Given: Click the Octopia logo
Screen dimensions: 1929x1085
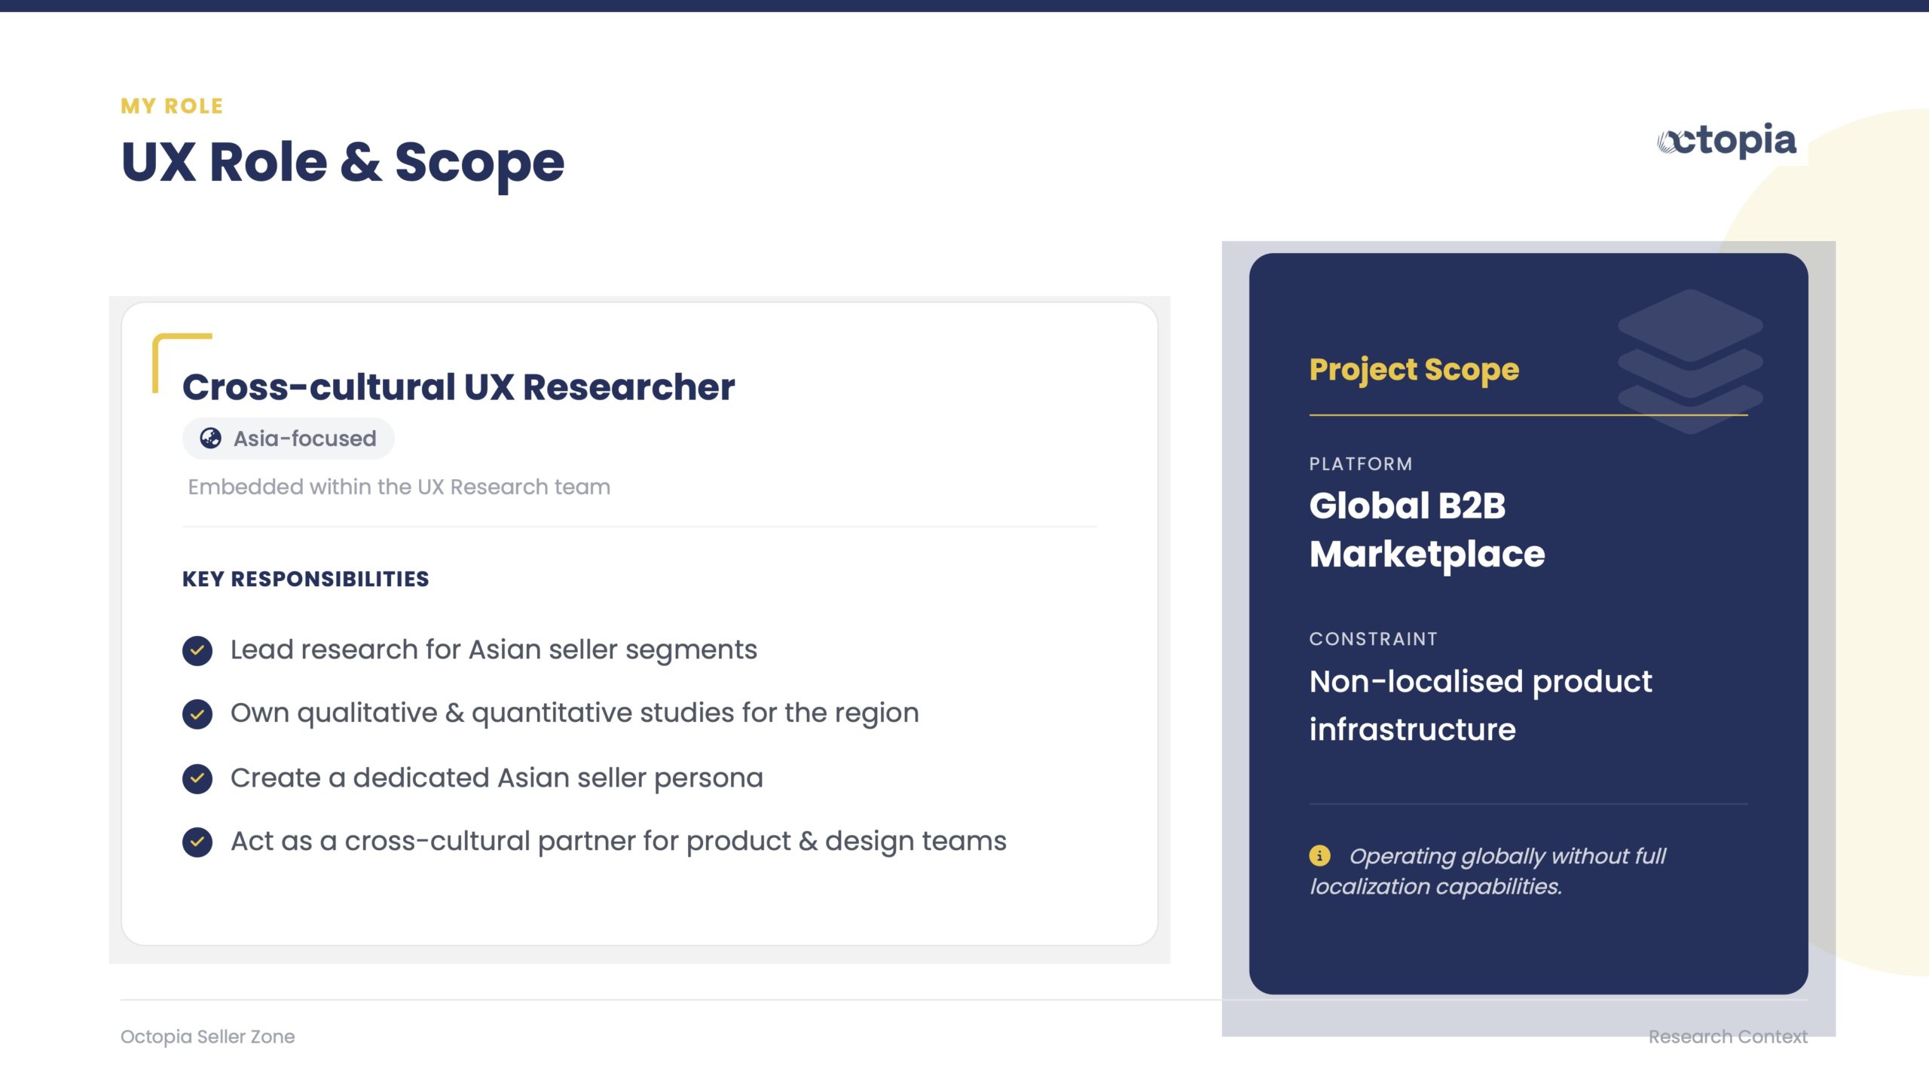Looking at the screenshot, I should pyautogui.click(x=1726, y=140).
